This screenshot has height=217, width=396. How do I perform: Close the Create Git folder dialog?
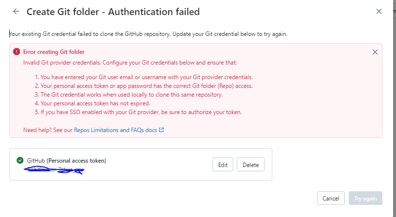coord(379,11)
